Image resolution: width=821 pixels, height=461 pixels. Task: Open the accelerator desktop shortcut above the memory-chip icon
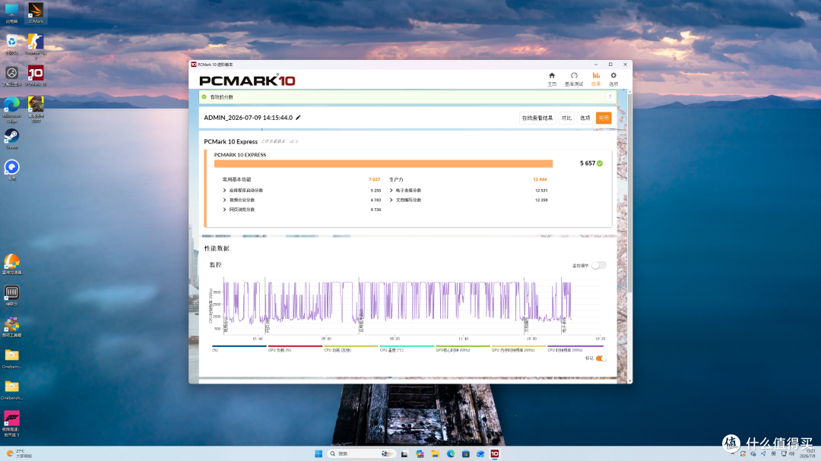pos(11,264)
